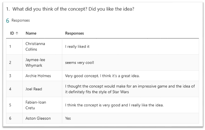
Task: Click the Responses column header
Action: 75,33
